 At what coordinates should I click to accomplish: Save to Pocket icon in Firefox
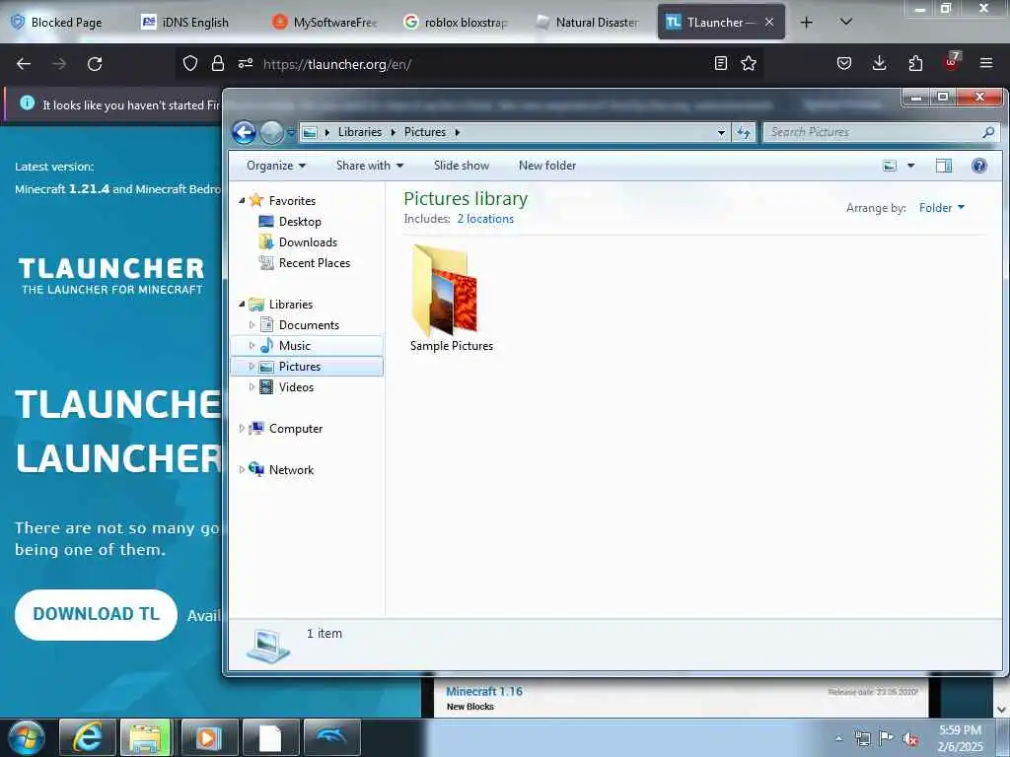coord(844,63)
